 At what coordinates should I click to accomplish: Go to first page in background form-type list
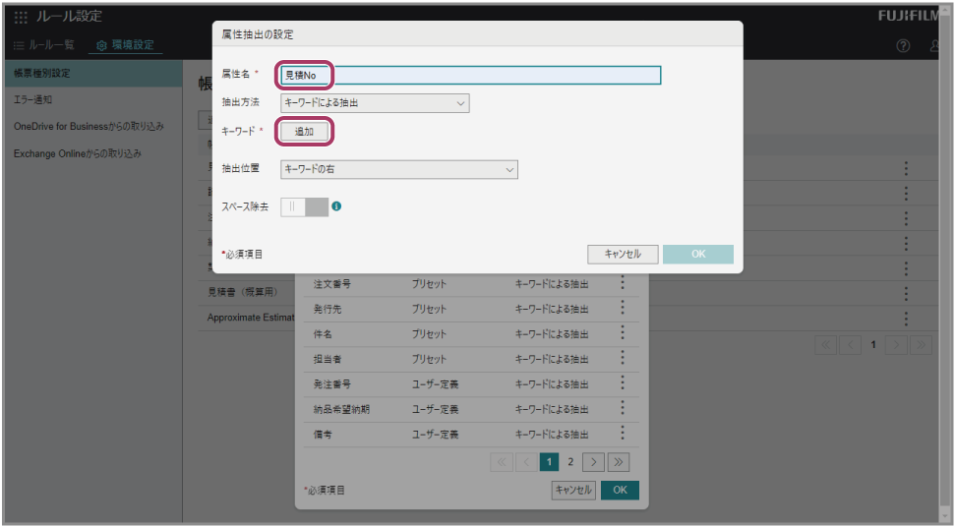pos(825,345)
